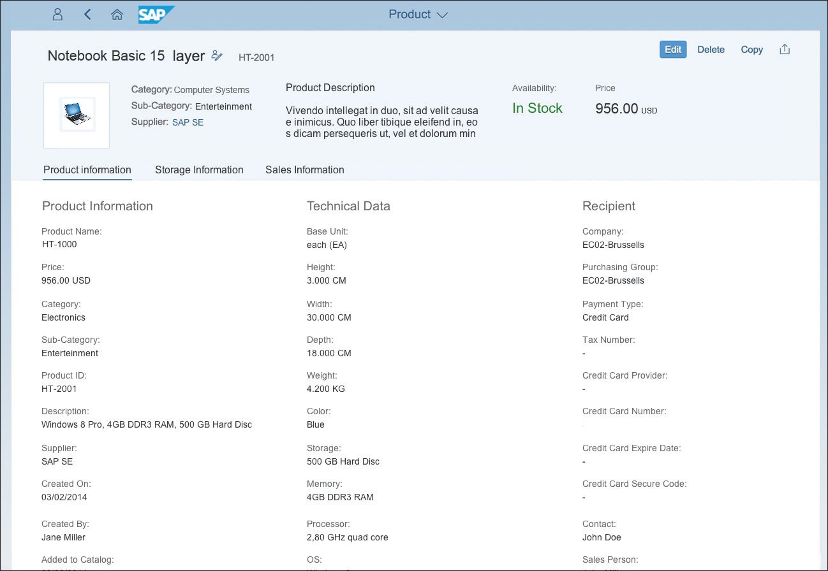
Task: Click the 'Credit Card' payment type value
Action: pyautogui.click(x=605, y=317)
